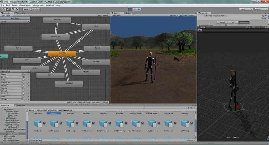This screenshot has width=269, height=145.
Task: Click the search by label icon in Project
Action: pyautogui.click(x=191, y=108)
